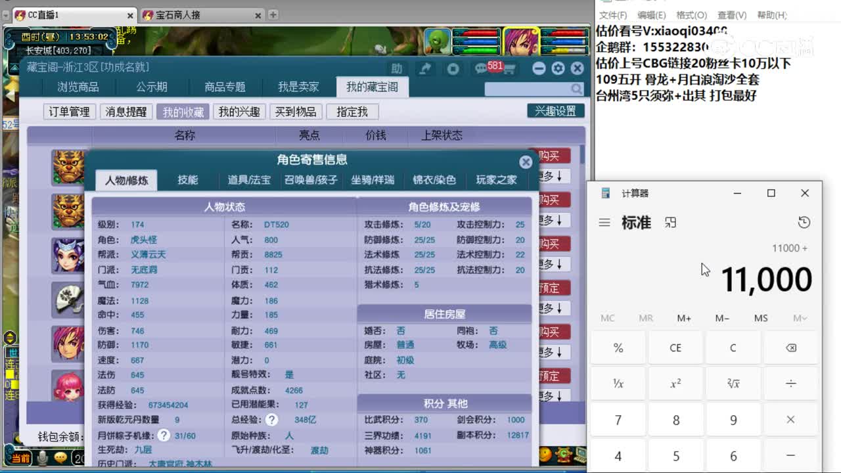Open Notepad 文件(F) menu
Screen dimensions: 841x473
[x=612, y=15]
